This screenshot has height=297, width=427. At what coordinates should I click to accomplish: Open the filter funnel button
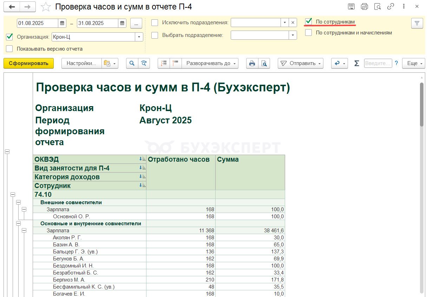point(417,23)
